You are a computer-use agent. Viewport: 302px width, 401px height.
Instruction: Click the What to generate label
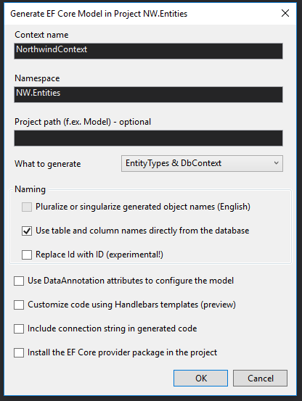pos(48,164)
